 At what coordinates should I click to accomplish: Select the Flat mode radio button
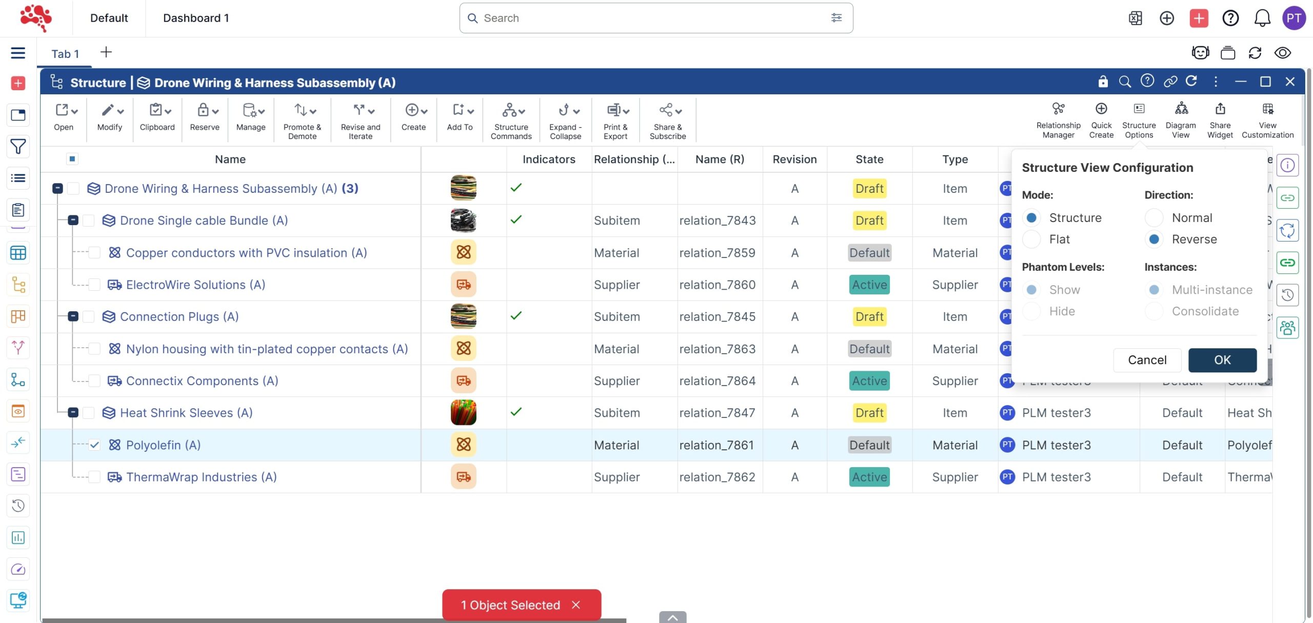click(1031, 239)
